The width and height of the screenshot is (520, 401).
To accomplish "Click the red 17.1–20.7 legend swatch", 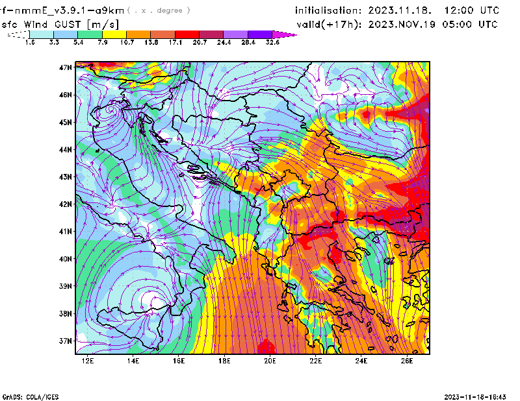I will (187, 34).
